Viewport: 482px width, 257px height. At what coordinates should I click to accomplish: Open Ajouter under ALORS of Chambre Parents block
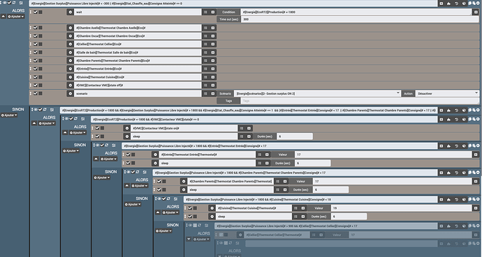point(140,186)
